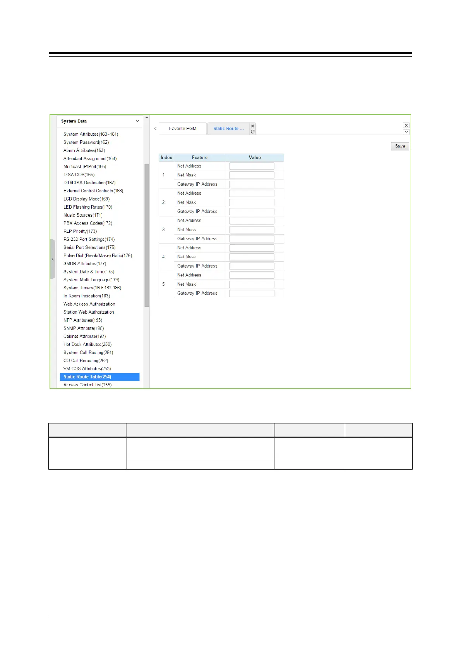461x653 pixels.
Task: Click Gateway IP Address field for index 1
Action: point(252,184)
